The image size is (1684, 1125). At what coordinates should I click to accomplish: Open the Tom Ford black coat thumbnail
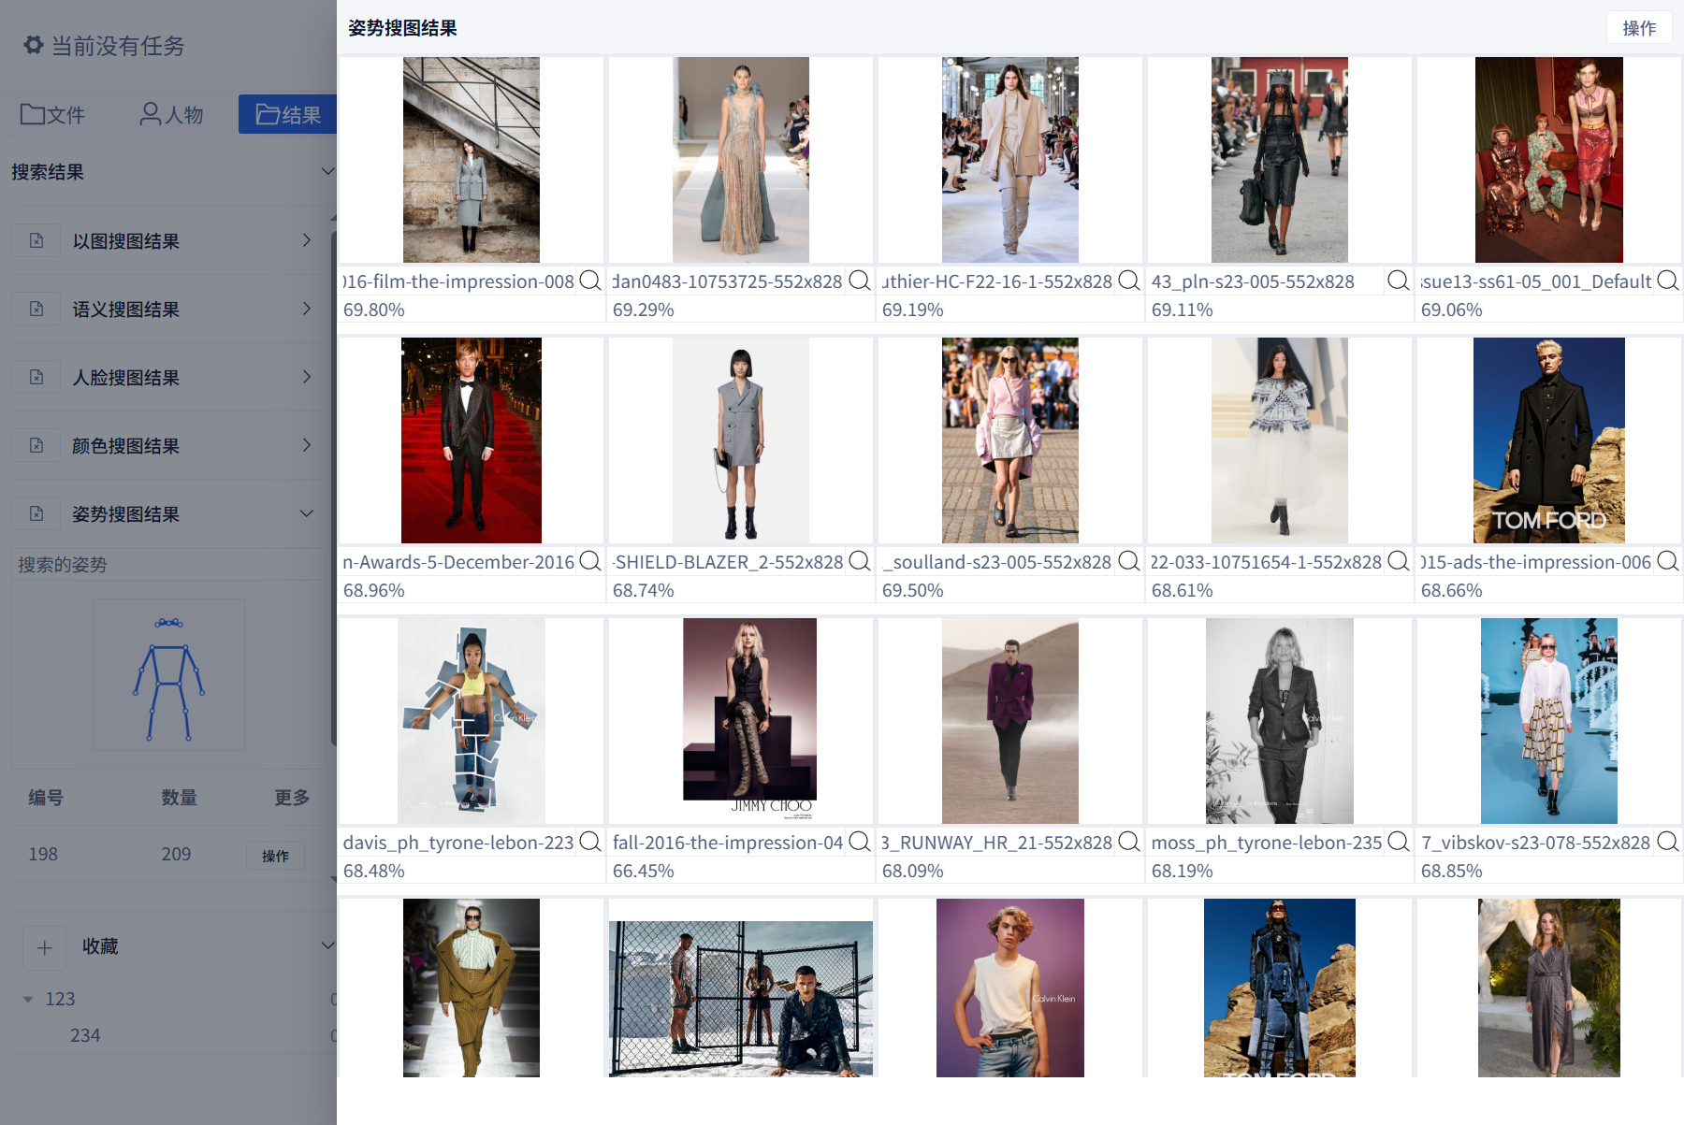(x=1548, y=440)
